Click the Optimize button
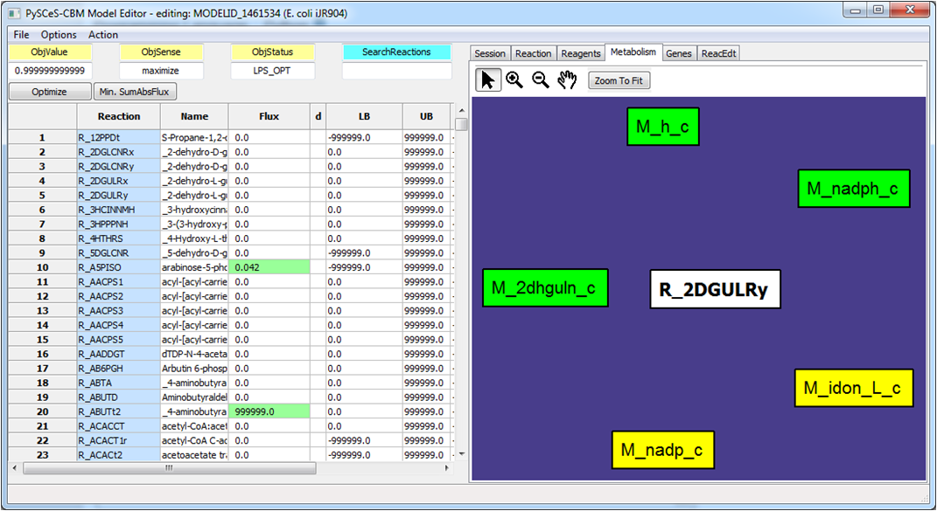The height and width of the screenshot is (511, 937). (x=48, y=91)
